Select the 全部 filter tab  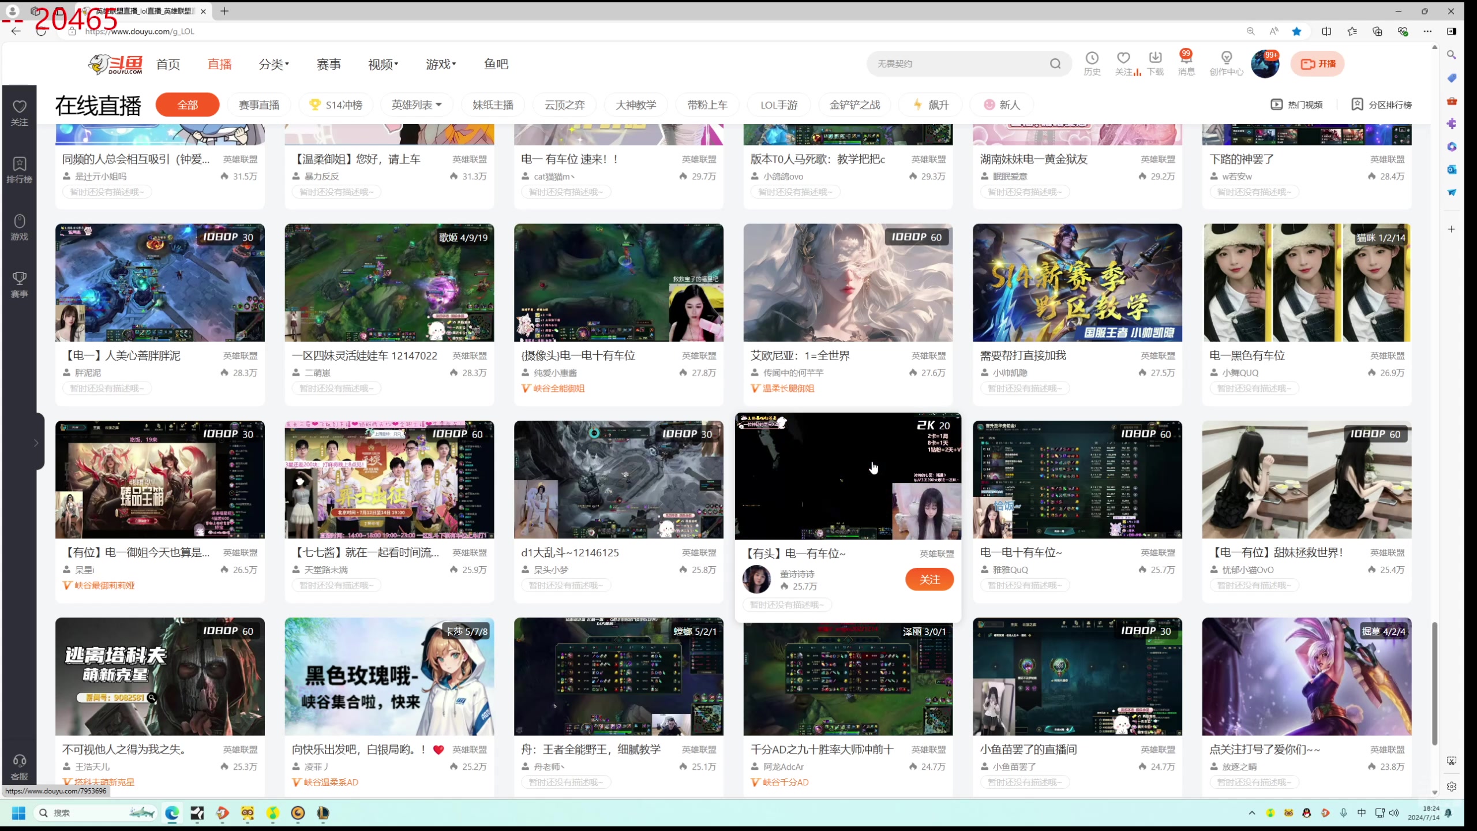coord(188,104)
